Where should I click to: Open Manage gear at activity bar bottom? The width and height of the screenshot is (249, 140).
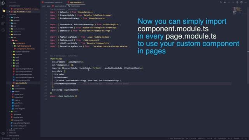(x=3, y=133)
